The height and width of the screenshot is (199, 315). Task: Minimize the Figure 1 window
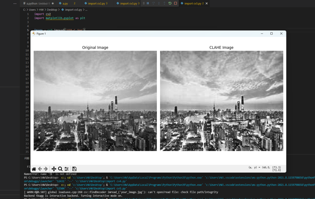(x=262, y=34)
